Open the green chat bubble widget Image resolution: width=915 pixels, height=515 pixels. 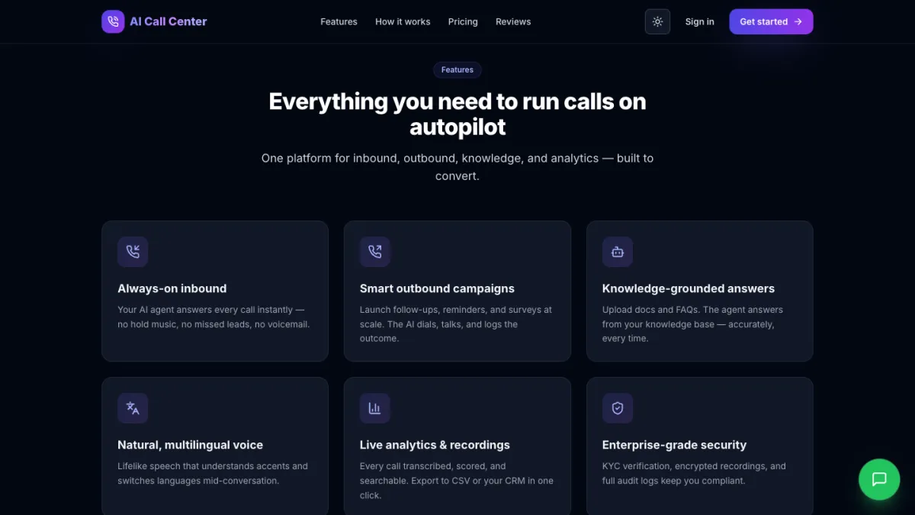[879, 479]
